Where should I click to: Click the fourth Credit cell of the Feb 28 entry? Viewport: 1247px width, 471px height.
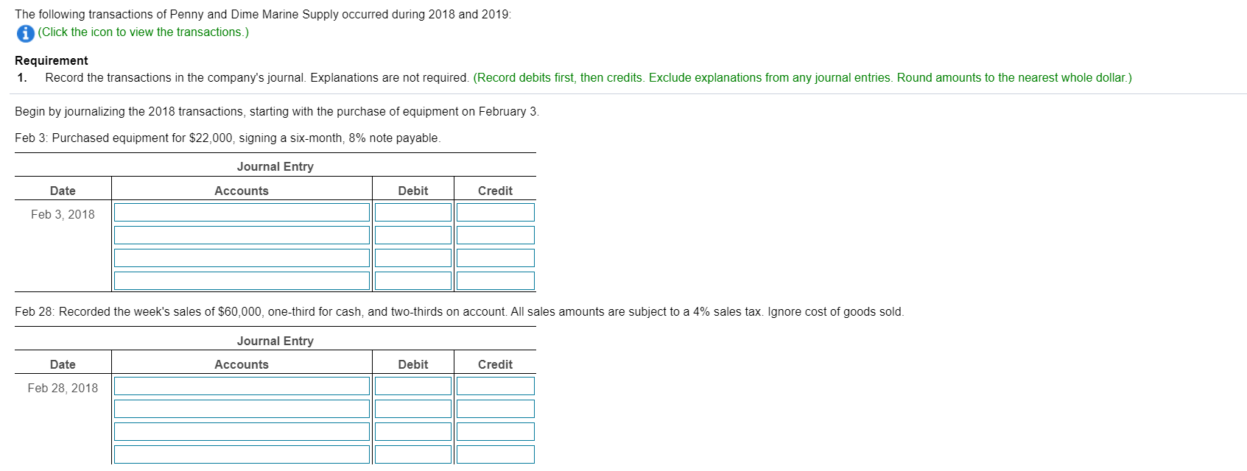tap(495, 455)
